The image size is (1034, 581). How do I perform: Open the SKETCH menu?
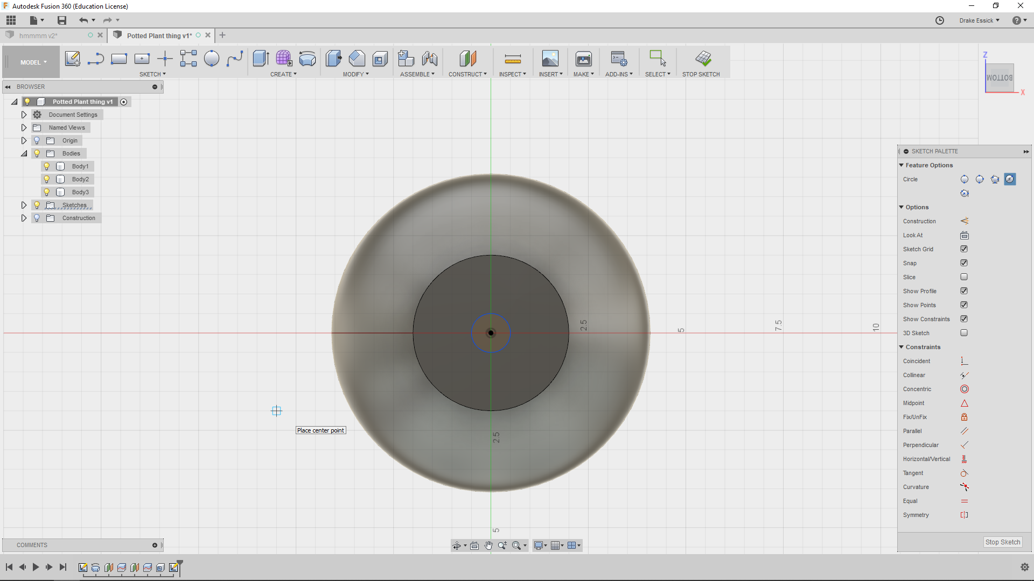point(152,74)
